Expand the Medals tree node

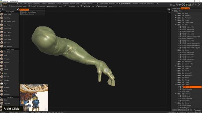click(x=175, y=15)
